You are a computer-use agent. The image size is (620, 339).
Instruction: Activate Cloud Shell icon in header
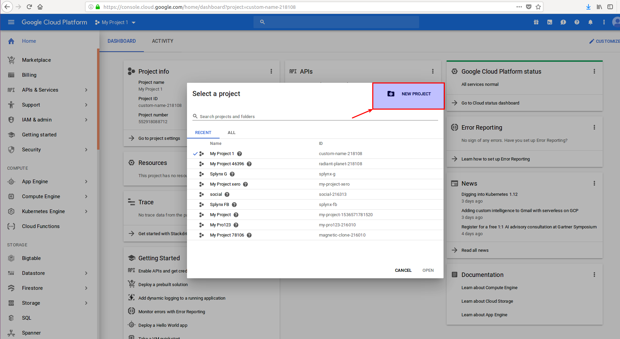[550, 22]
